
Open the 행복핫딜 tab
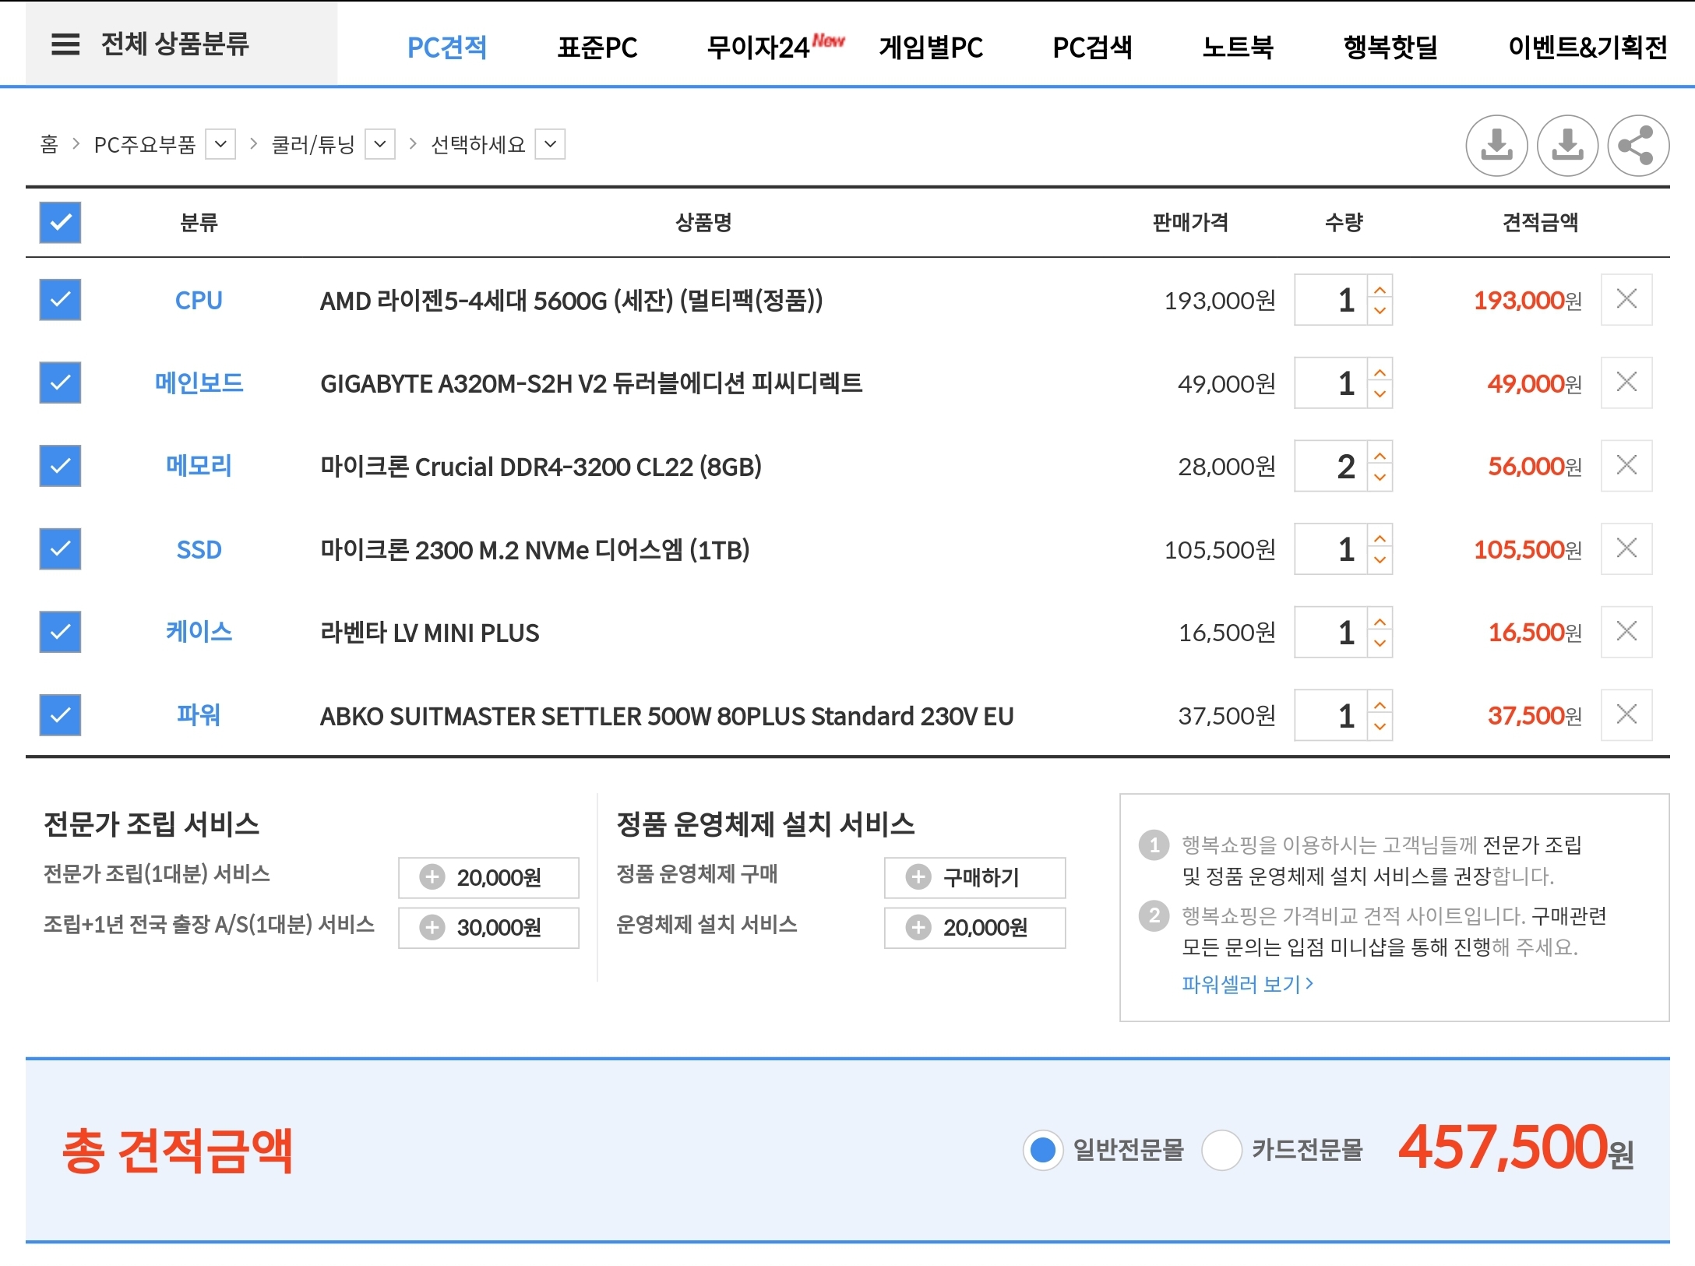(x=1390, y=48)
